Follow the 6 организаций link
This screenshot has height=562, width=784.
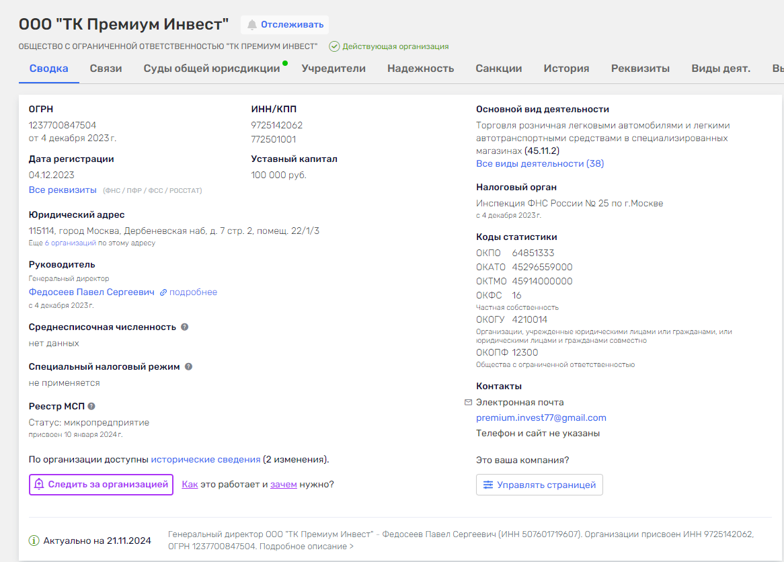click(x=71, y=243)
